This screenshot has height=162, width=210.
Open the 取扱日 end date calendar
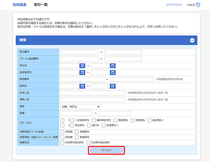[113, 86]
